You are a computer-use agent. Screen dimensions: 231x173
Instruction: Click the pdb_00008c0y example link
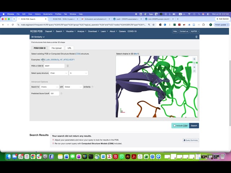[x=53, y=60]
